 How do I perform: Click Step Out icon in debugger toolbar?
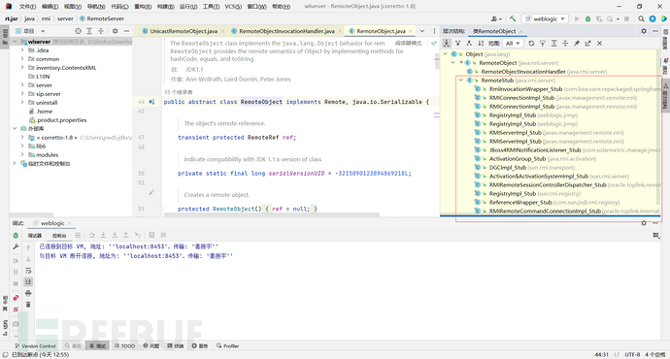(x=126, y=235)
